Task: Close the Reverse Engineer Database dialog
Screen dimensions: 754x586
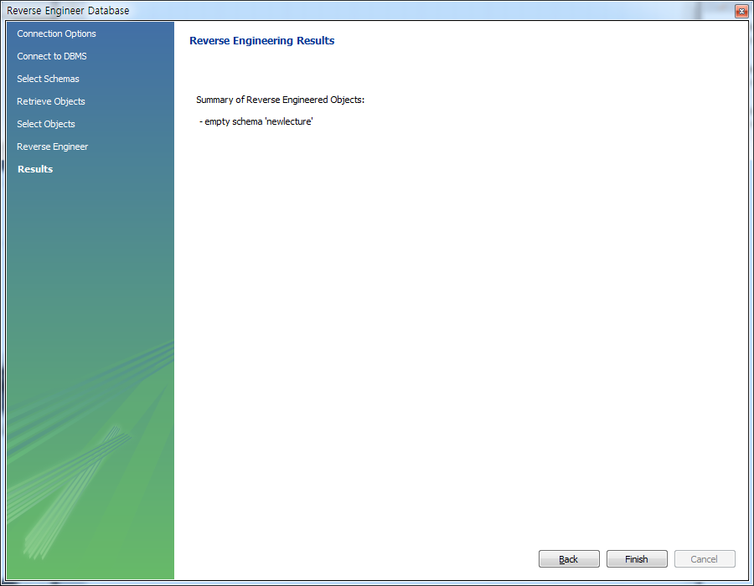Action: (x=741, y=11)
